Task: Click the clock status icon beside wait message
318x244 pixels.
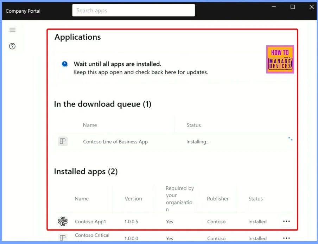Action: click(65, 64)
